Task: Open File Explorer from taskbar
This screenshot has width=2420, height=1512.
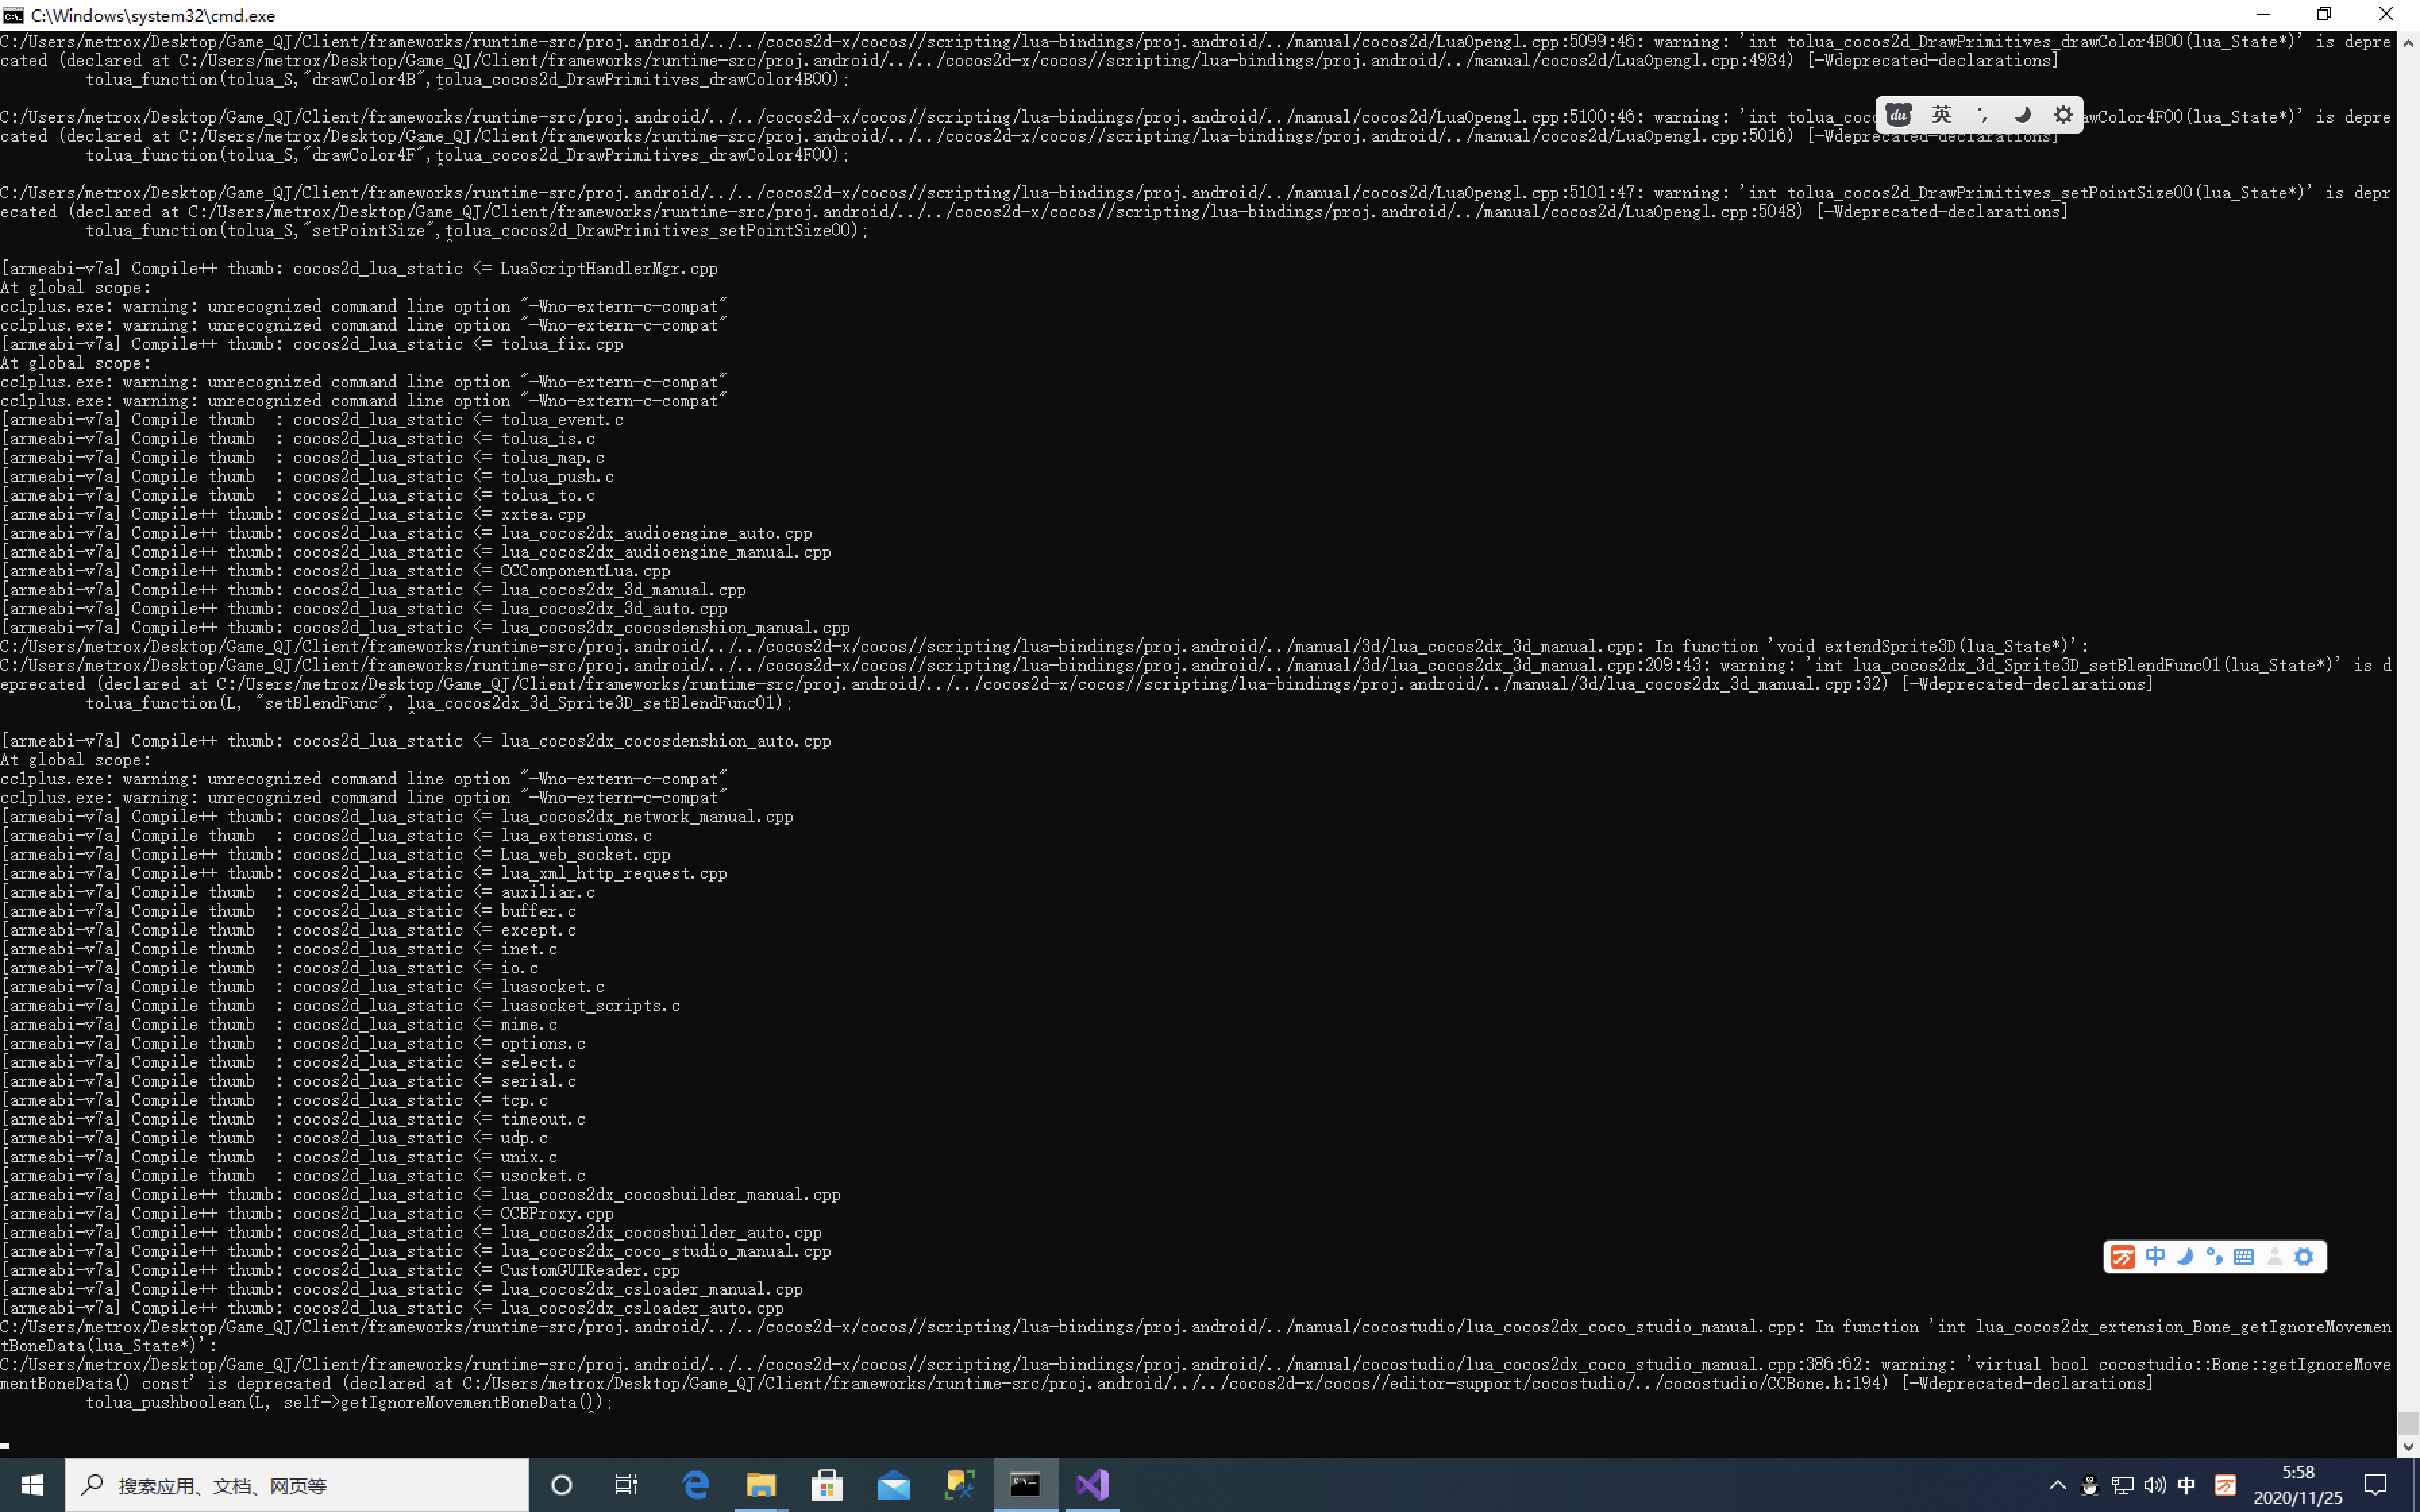Action: click(x=761, y=1485)
